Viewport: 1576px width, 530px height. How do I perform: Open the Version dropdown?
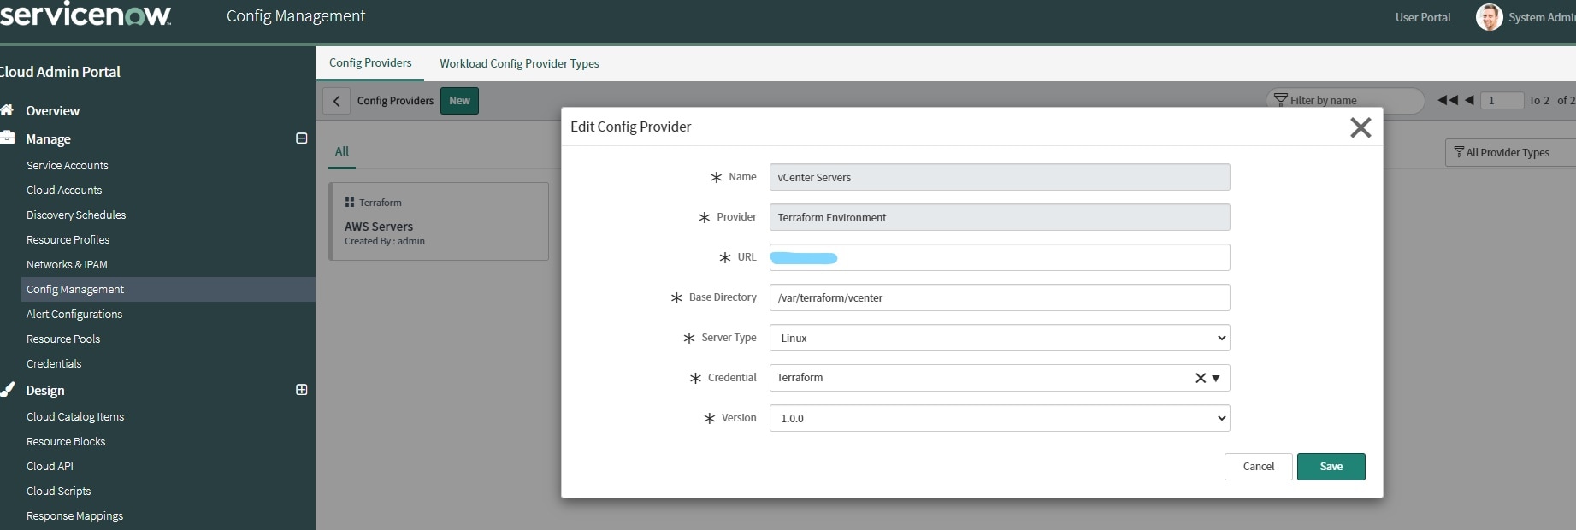(x=1000, y=418)
